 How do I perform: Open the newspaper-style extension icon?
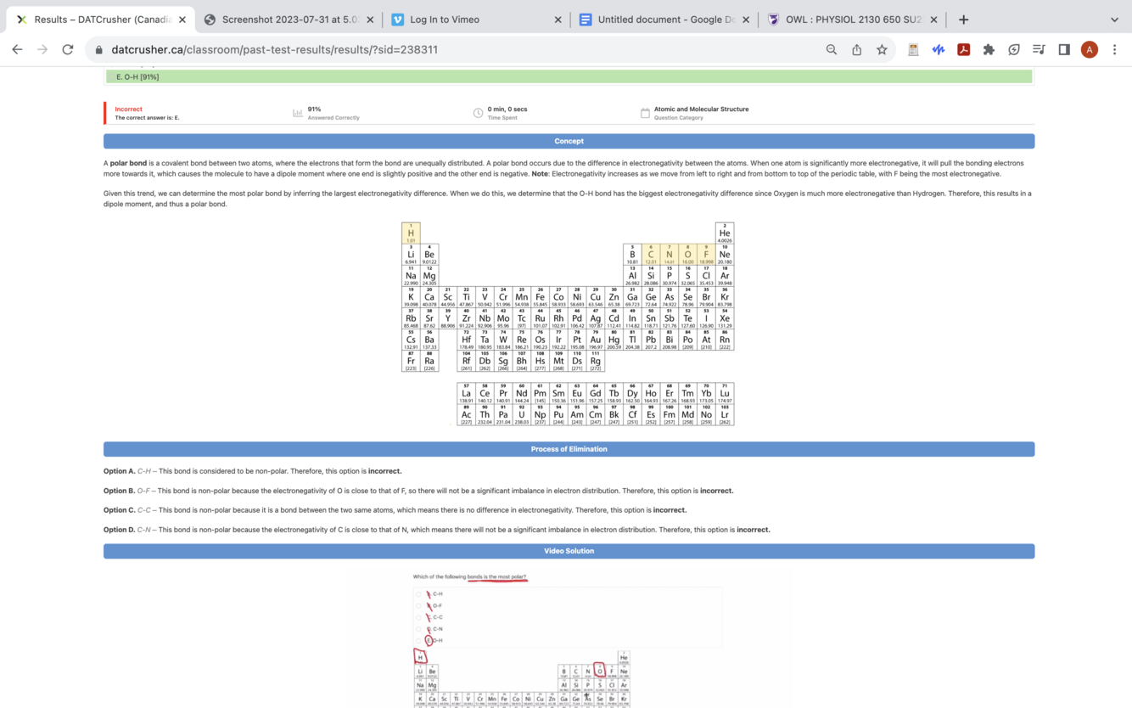[x=913, y=49]
